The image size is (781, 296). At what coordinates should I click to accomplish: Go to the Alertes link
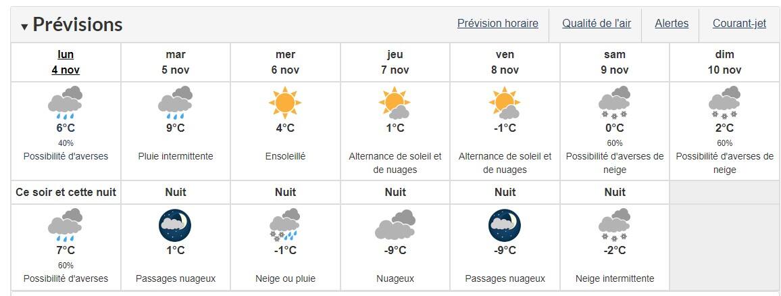click(x=672, y=24)
